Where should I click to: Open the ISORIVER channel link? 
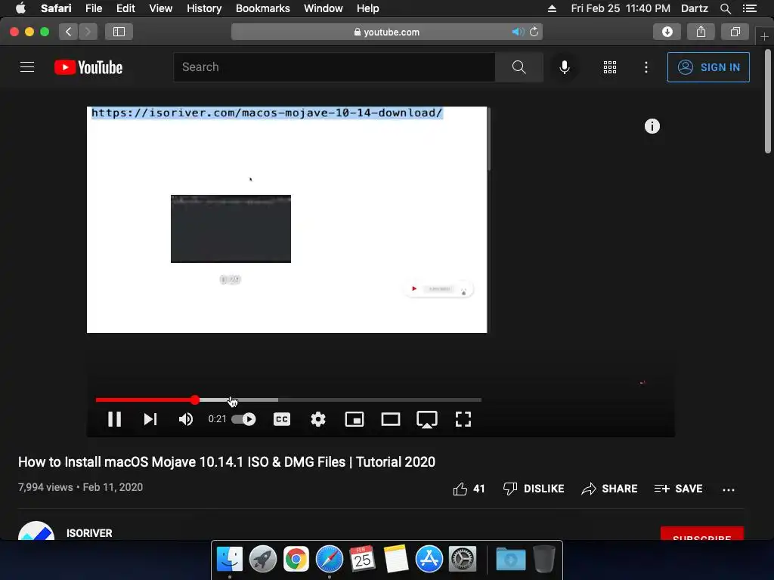click(x=89, y=533)
